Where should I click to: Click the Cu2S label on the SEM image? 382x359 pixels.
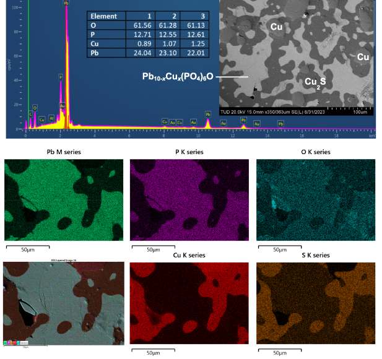[x=315, y=81]
